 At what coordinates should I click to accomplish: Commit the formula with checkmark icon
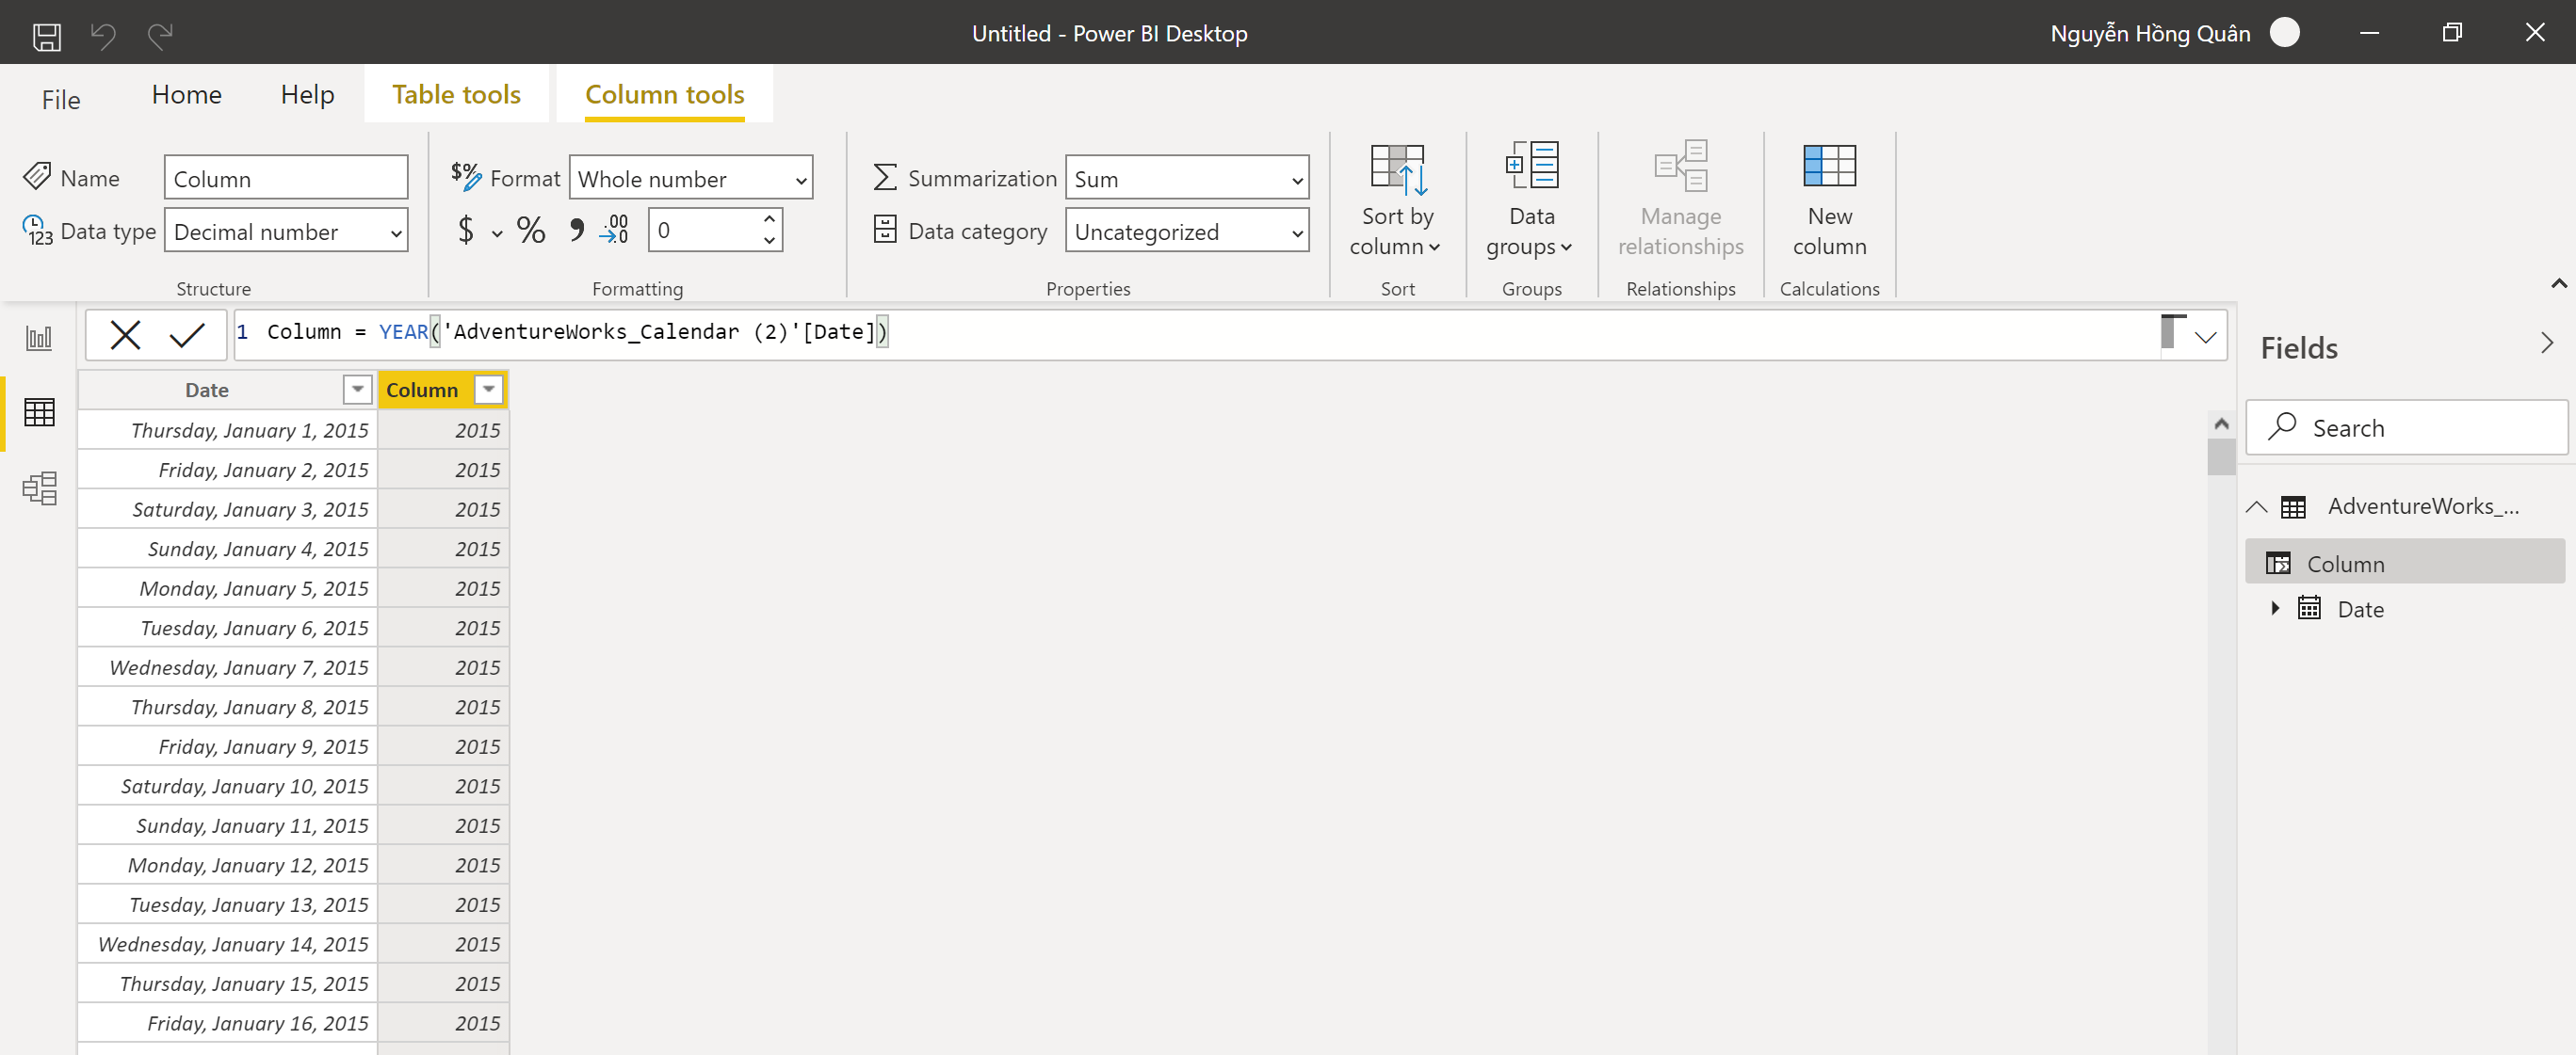click(x=187, y=335)
